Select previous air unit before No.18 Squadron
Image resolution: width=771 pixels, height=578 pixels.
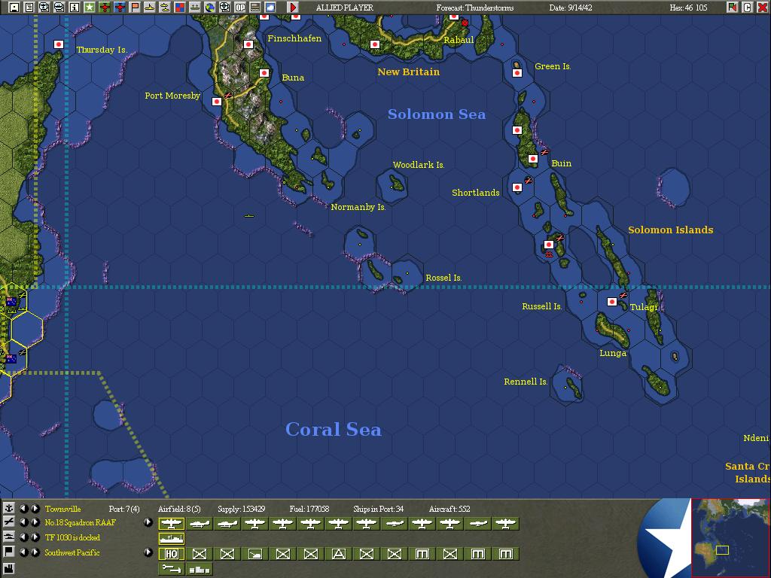[x=23, y=522]
